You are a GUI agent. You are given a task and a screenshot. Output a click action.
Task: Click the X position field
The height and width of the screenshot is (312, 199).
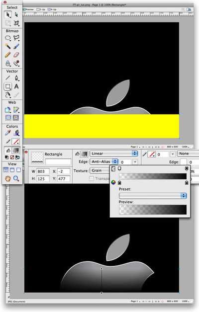point(64,171)
